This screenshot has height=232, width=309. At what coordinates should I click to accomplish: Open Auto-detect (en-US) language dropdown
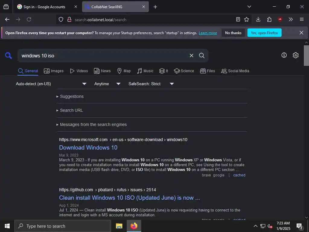click(x=51, y=84)
